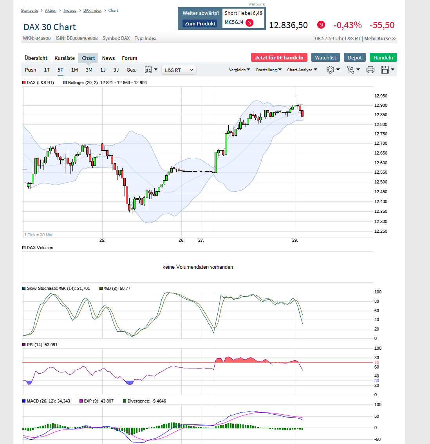This screenshot has height=444, width=430.
Task: Open the Mehr Kurse link
Action: point(379,38)
